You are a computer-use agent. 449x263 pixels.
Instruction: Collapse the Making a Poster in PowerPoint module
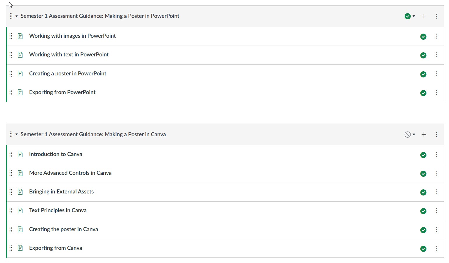(x=17, y=16)
